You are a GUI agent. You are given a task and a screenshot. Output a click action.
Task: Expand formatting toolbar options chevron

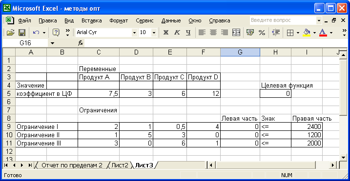click(344, 33)
